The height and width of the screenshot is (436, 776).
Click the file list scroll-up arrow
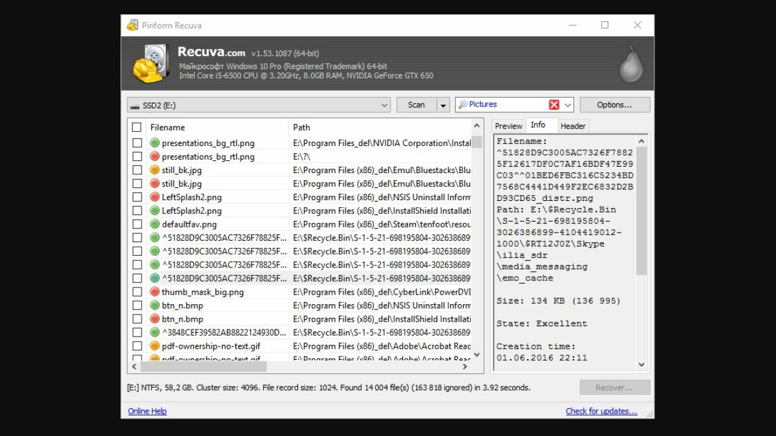[477, 126]
